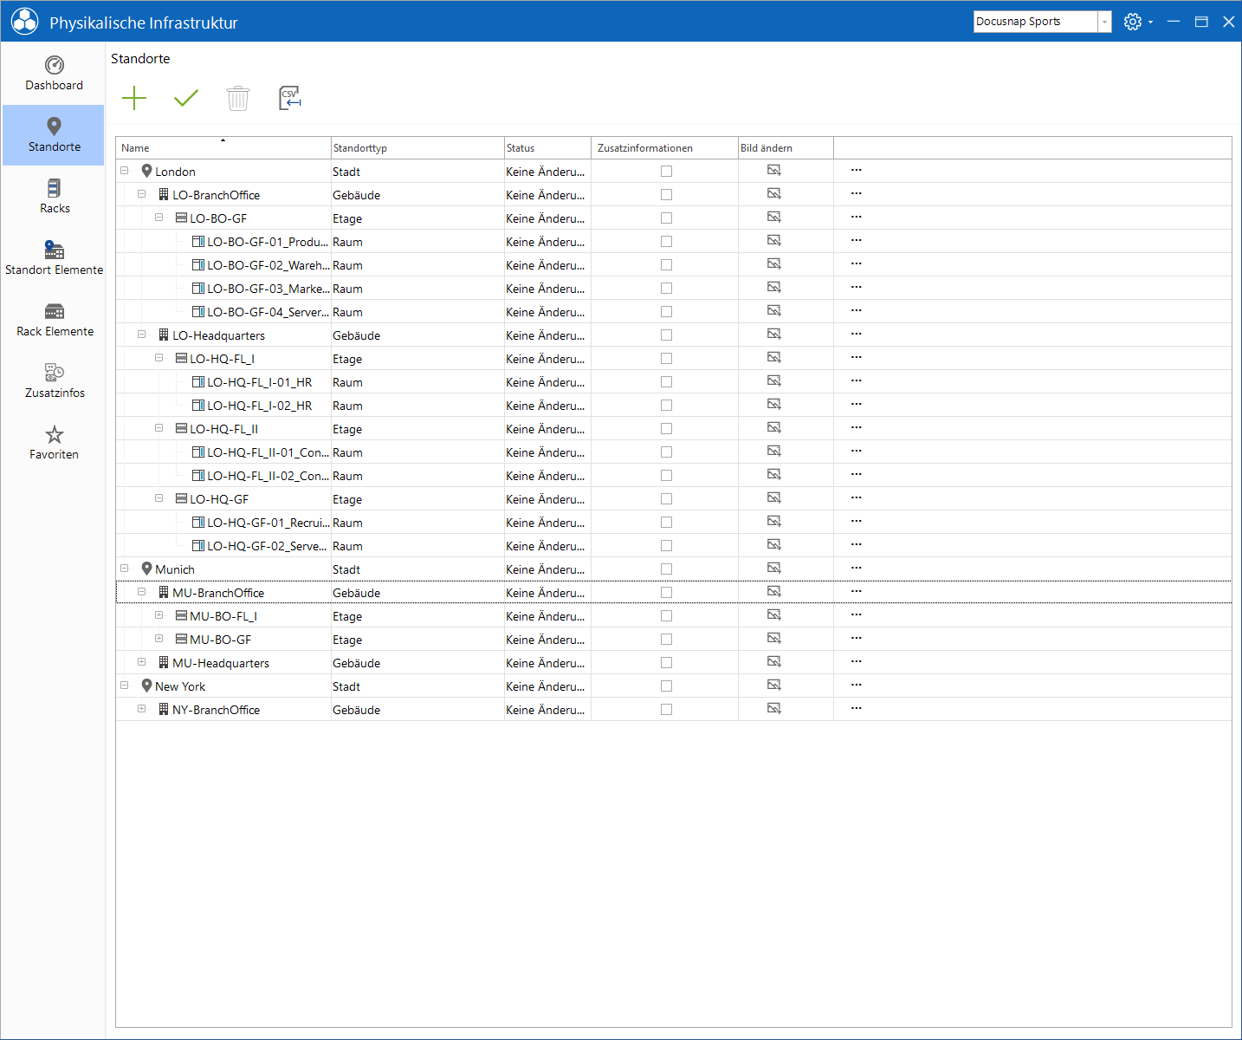Screen dimensions: 1242x1040
Task: Click the CSV import icon
Action: (290, 98)
